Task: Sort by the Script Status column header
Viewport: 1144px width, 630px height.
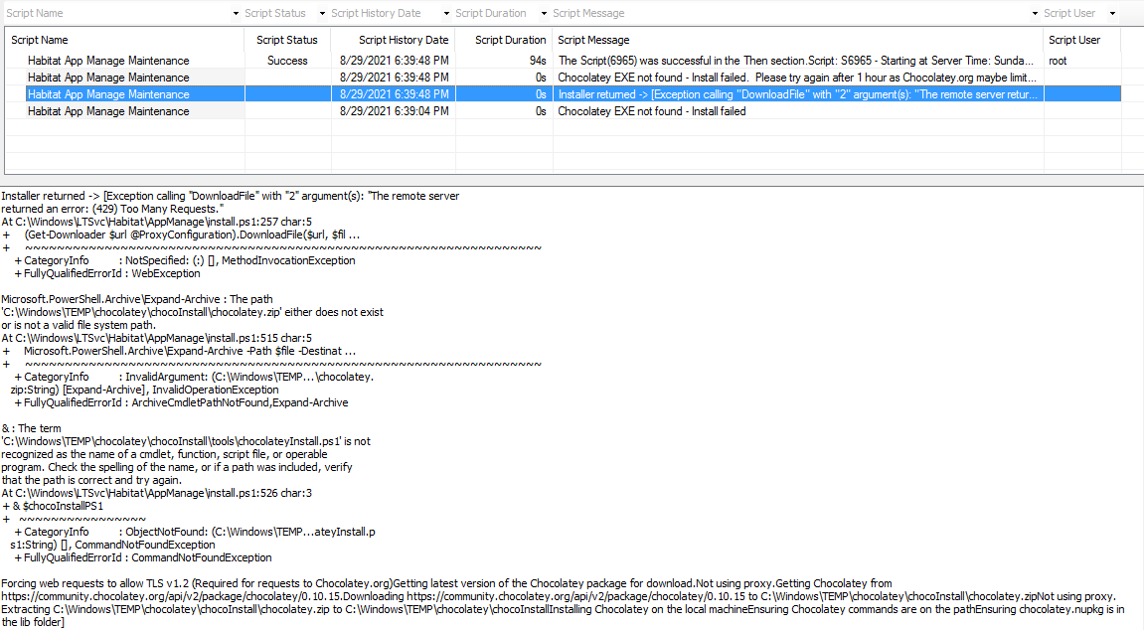Action: click(x=287, y=40)
